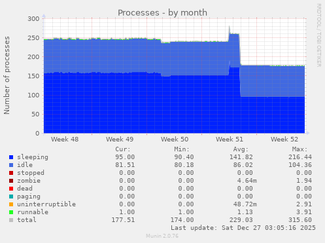This screenshot has height=243, width=325.
Task: Click uninterruptible average value 48.72m
Action: (245, 204)
